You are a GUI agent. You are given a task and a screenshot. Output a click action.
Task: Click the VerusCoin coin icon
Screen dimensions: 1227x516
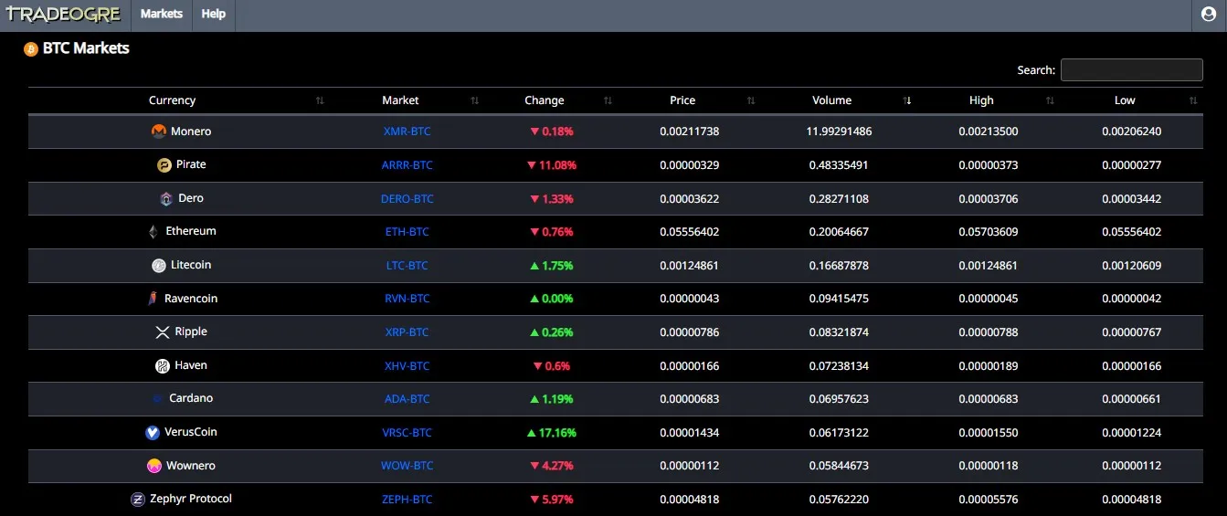pos(153,433)
